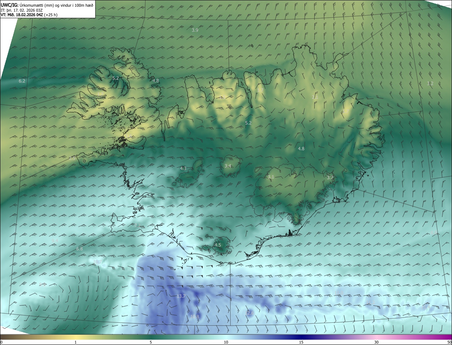Click the colour scale tick label 0
This screenshot has height=345, width=452.
[1, 342]
